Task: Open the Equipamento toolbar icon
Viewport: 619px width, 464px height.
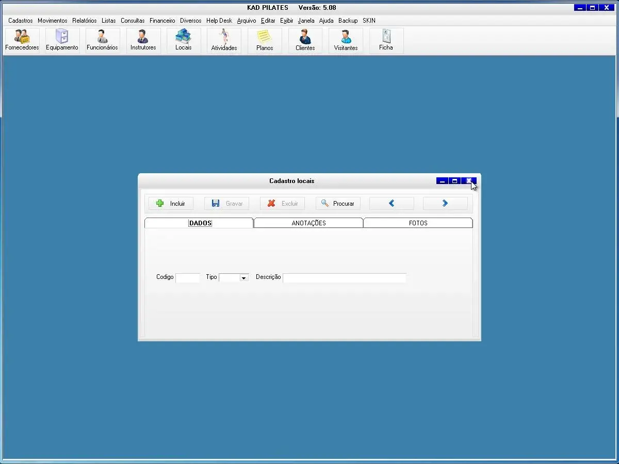Action: (62, 40)
